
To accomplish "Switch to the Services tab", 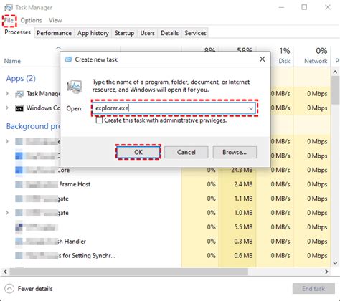I will [195, 33].
